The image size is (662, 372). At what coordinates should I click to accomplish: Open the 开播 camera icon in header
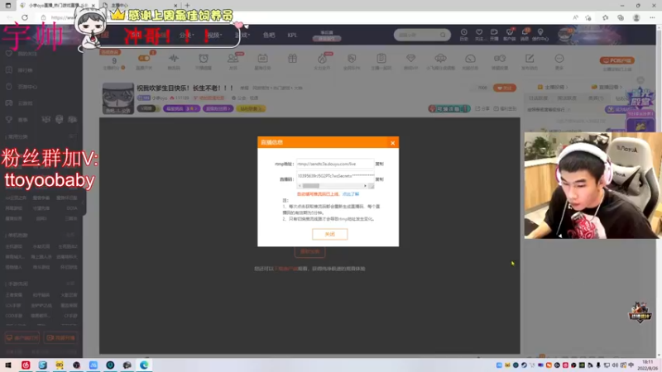pos(494,35)
